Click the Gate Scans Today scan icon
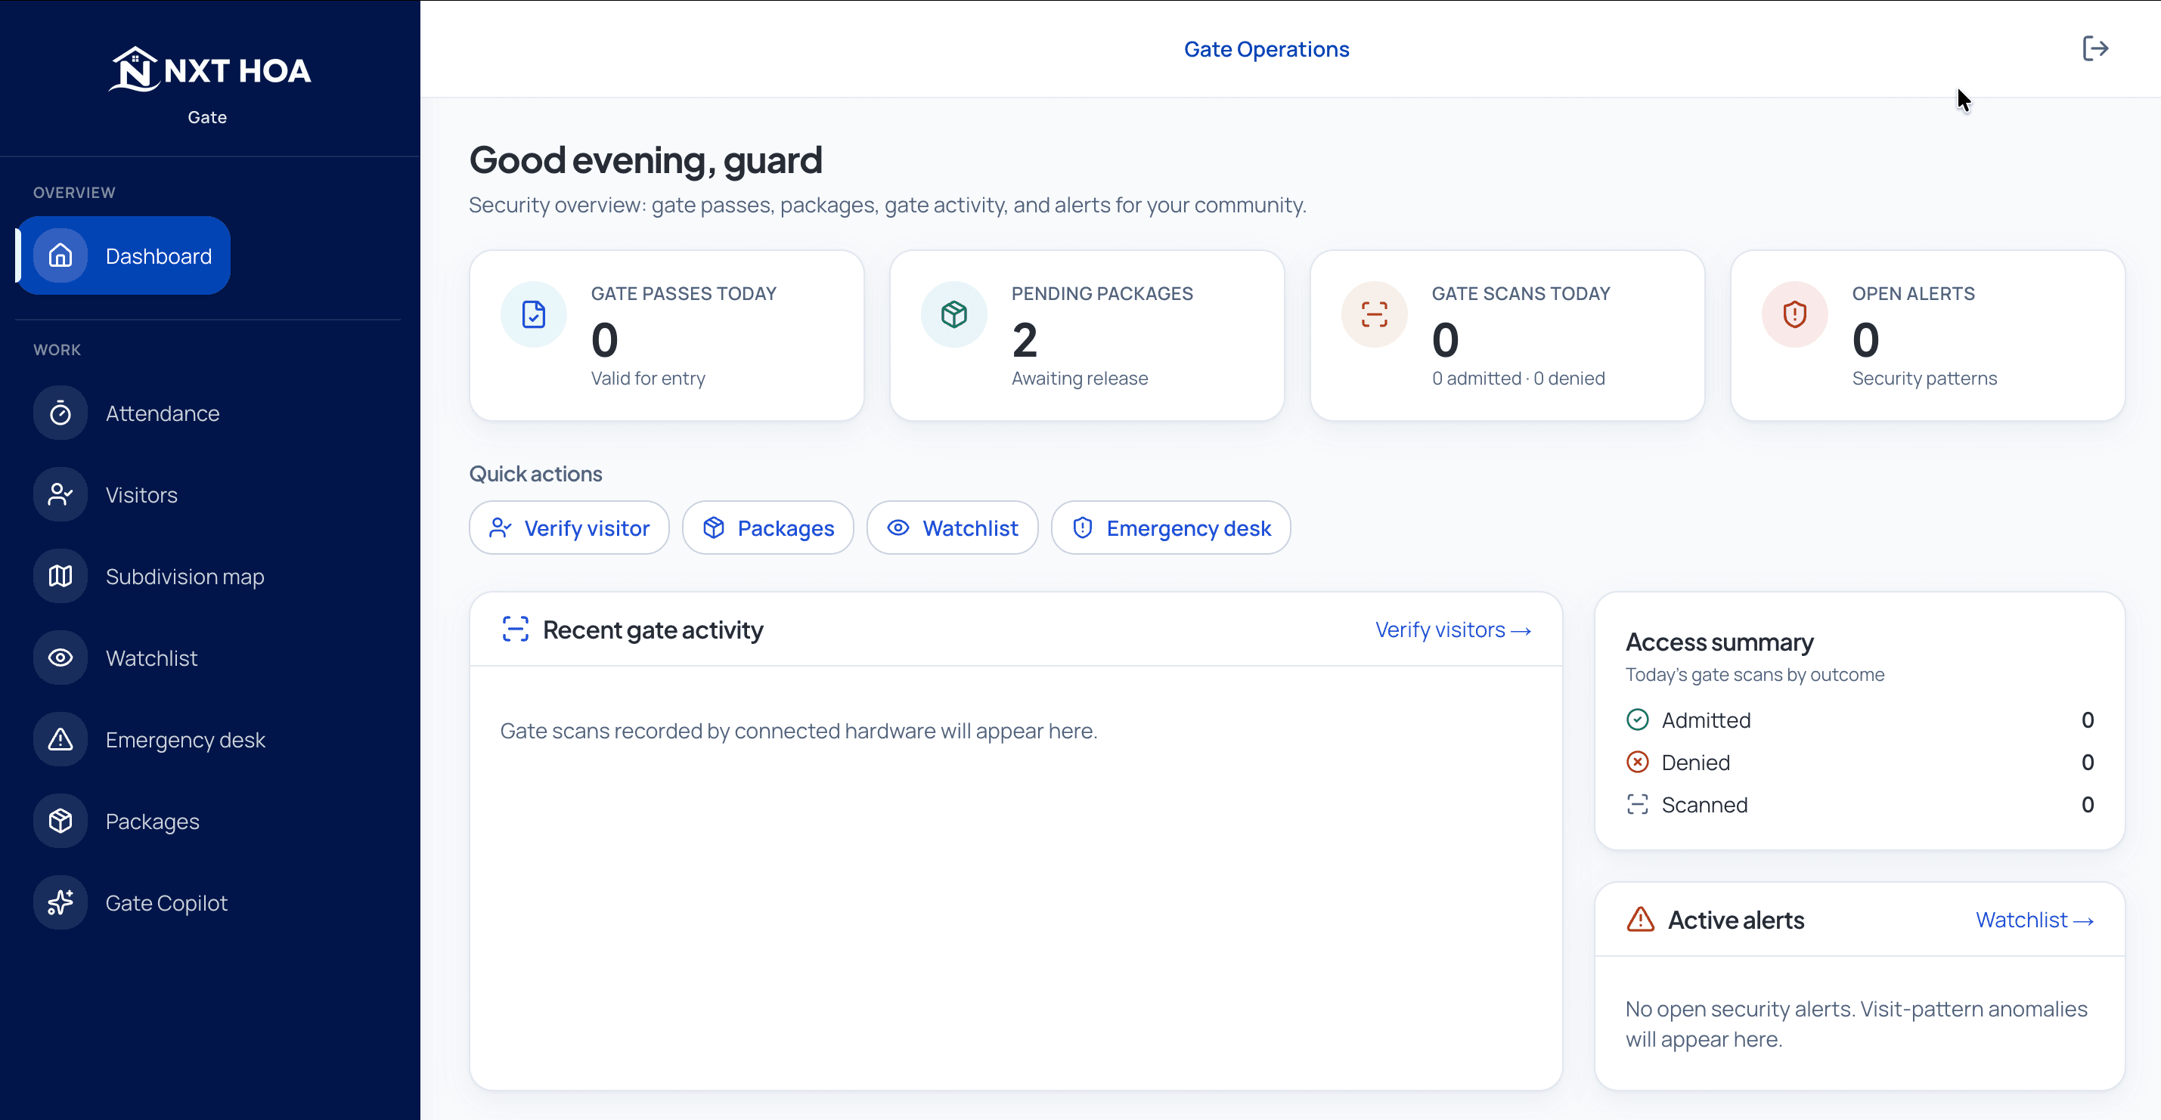This screenshot has height=1120, width=2161. click(x=1374, y=314)
